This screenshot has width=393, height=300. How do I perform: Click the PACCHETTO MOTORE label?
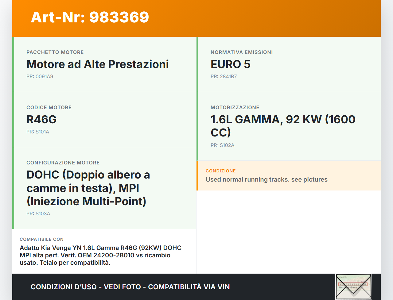click(x=55, y=52)
